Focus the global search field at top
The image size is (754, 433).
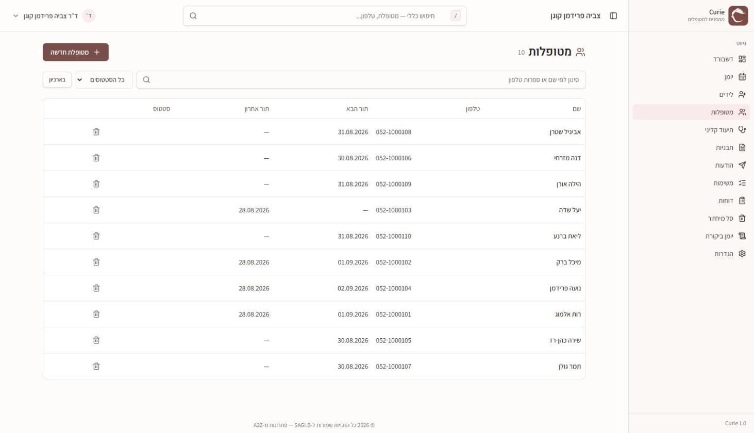(325, 16)
